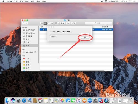
Task: Open Maps from the Dock
Action: 57,100
